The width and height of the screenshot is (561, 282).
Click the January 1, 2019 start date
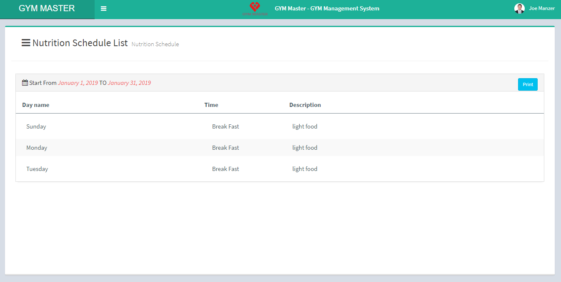tap(78, 83)
